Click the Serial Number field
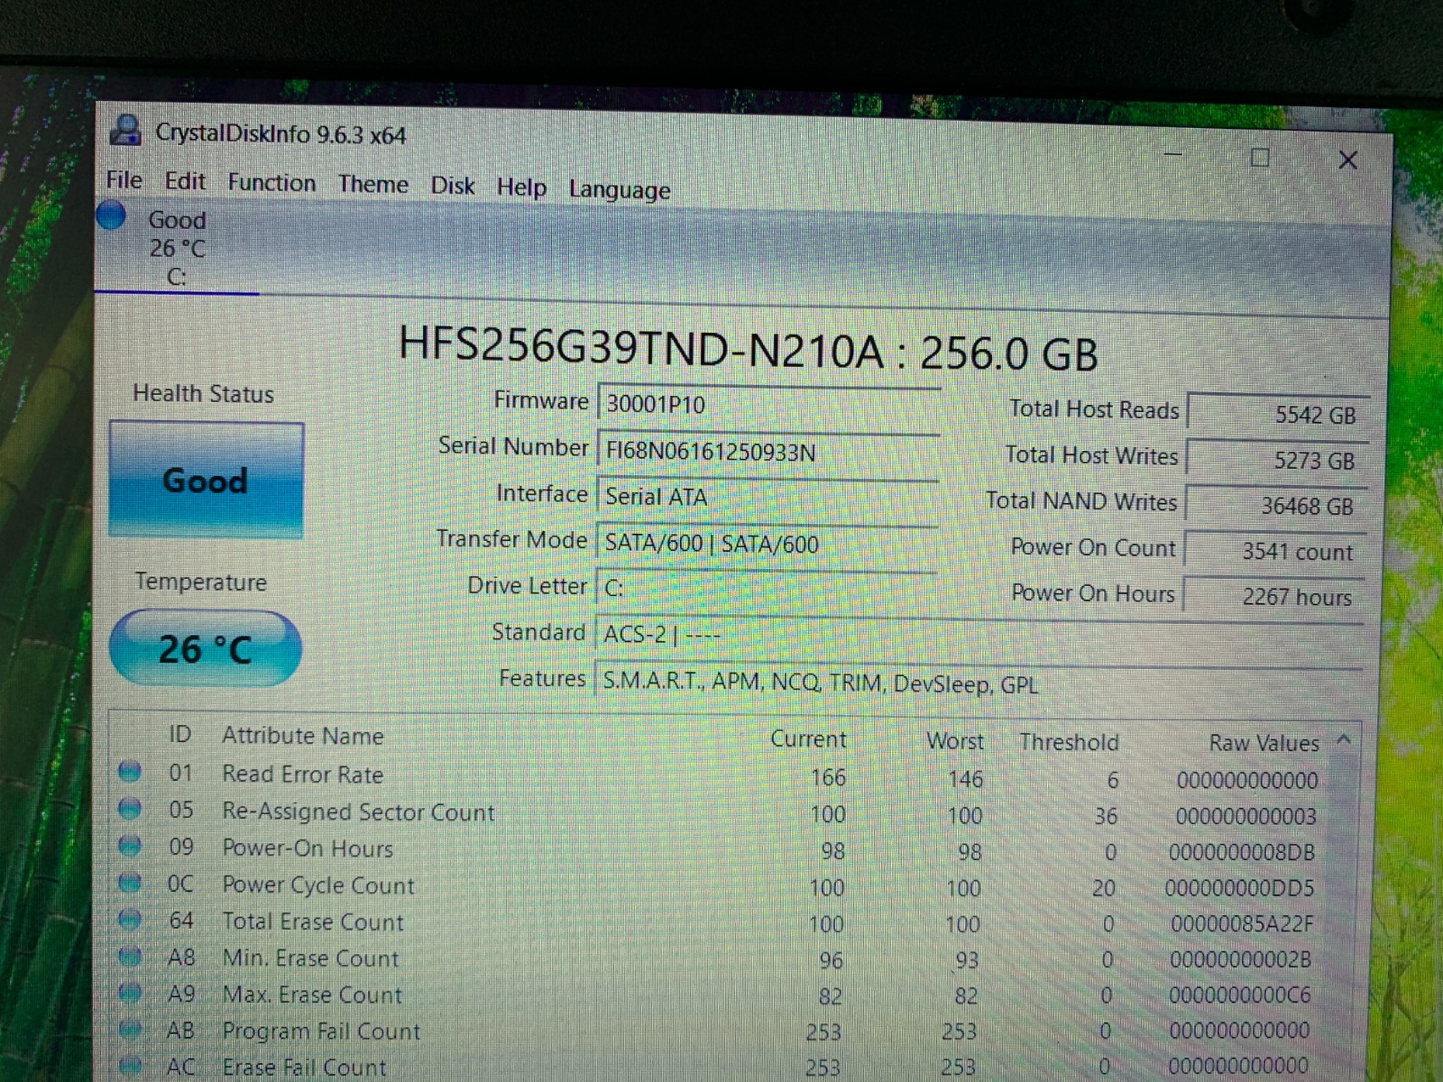 click(x=768, y=450)
